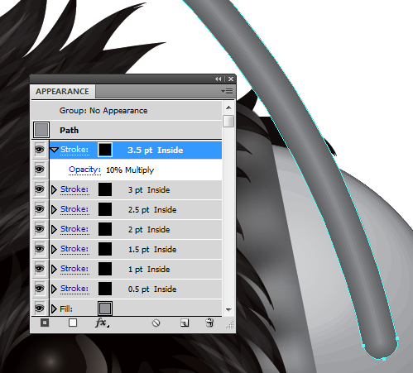The image size is (413, 373).
Task: Expand the 3 pt Inside stroke
Action: (x=54, y=189)
